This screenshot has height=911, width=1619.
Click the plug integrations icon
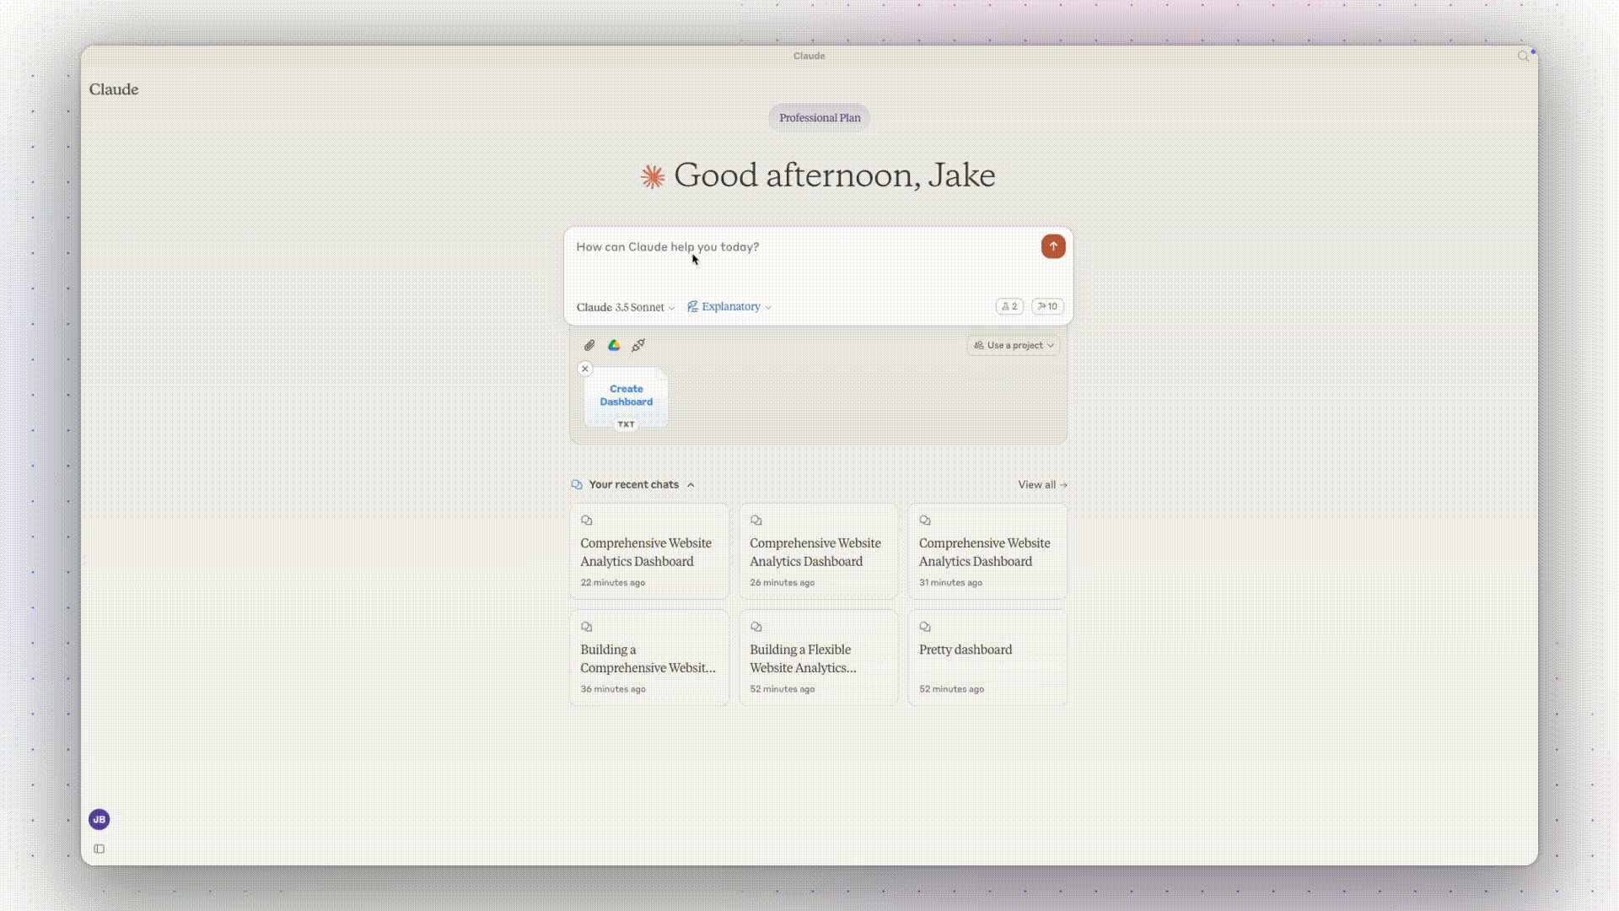pyautogui.click(x=638, y=345)
